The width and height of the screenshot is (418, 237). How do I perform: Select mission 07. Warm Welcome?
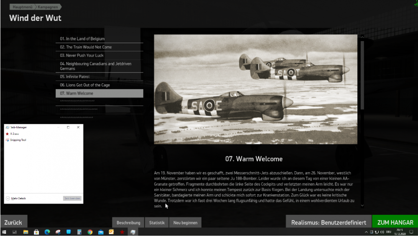click(99, 93)
